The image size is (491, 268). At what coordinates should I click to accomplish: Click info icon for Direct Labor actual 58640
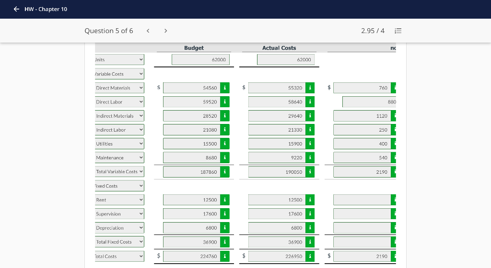(x=310, y=102)
